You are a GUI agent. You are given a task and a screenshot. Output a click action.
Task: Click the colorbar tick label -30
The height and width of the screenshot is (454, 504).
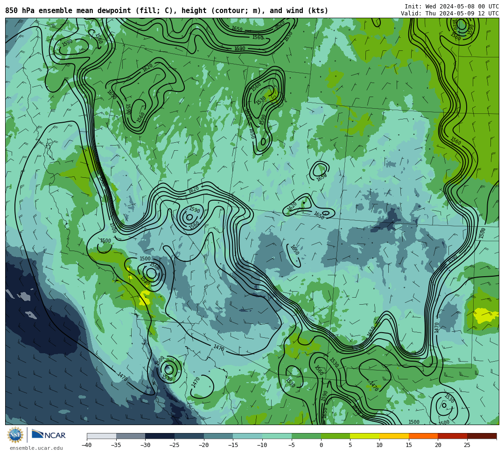(x=145, y=445)
